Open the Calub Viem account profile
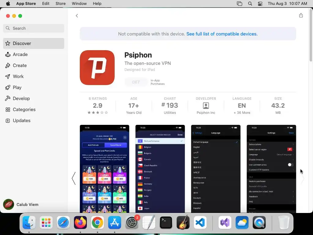The width and height of the screenshot is (313, 235). click(x=21, y=204)
